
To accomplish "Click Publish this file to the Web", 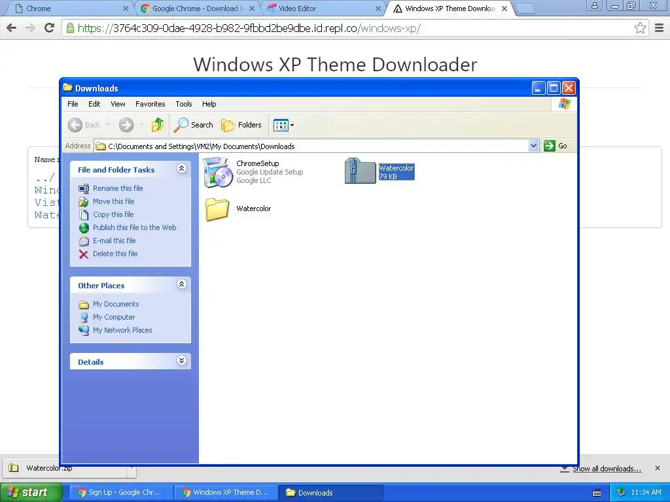I will pyautogui.click(x=135, y=227).
